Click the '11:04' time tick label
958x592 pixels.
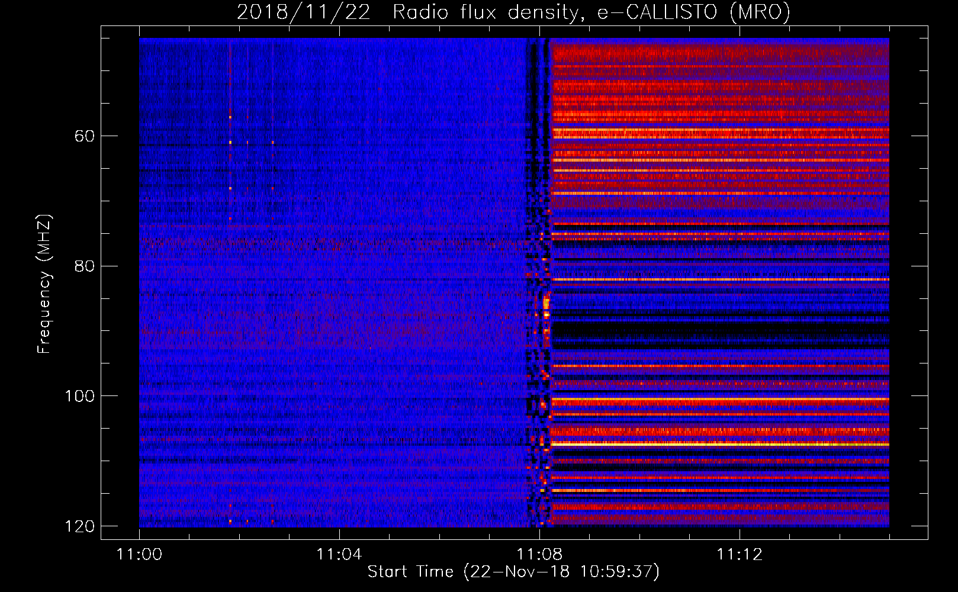coord(339,554)
